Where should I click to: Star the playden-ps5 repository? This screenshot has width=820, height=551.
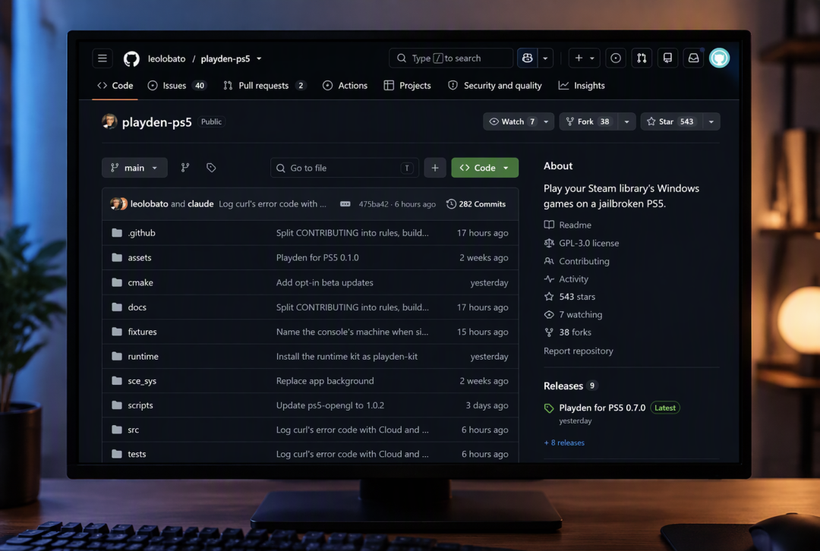pyautogui.click(x=671, y=121)
